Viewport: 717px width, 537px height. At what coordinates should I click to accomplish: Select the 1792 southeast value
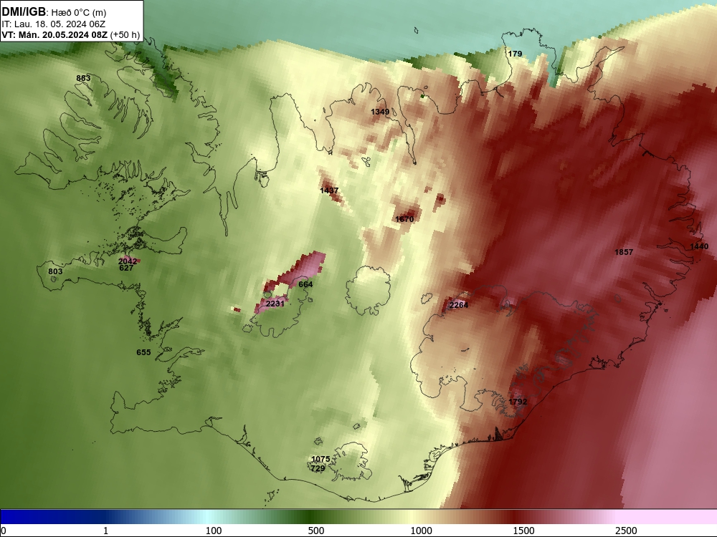pos(518,402)
